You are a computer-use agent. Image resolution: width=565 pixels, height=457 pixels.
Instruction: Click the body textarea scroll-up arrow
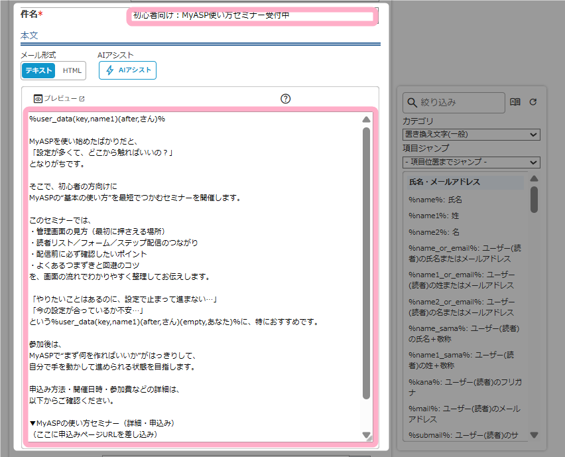pos(366,120)
